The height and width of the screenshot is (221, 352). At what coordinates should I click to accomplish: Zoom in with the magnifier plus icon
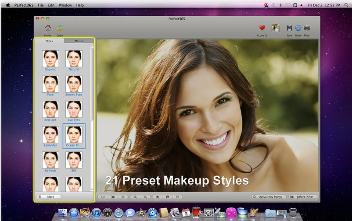pyautogui.click(x=135, y=197)
